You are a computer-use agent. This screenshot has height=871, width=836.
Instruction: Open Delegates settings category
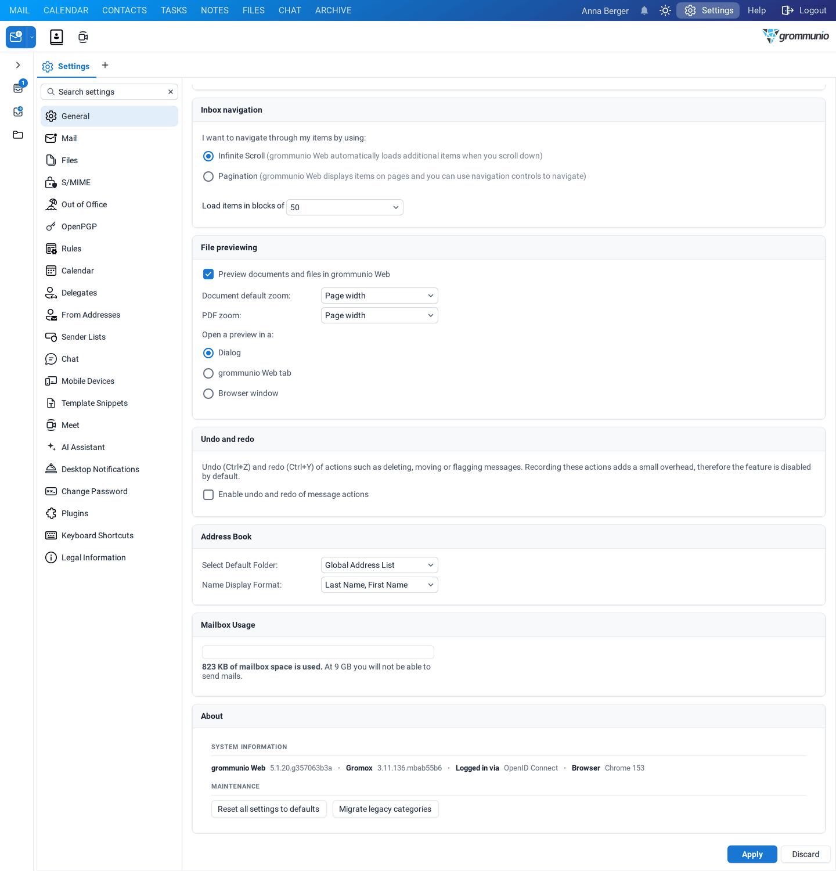(109, 293)
